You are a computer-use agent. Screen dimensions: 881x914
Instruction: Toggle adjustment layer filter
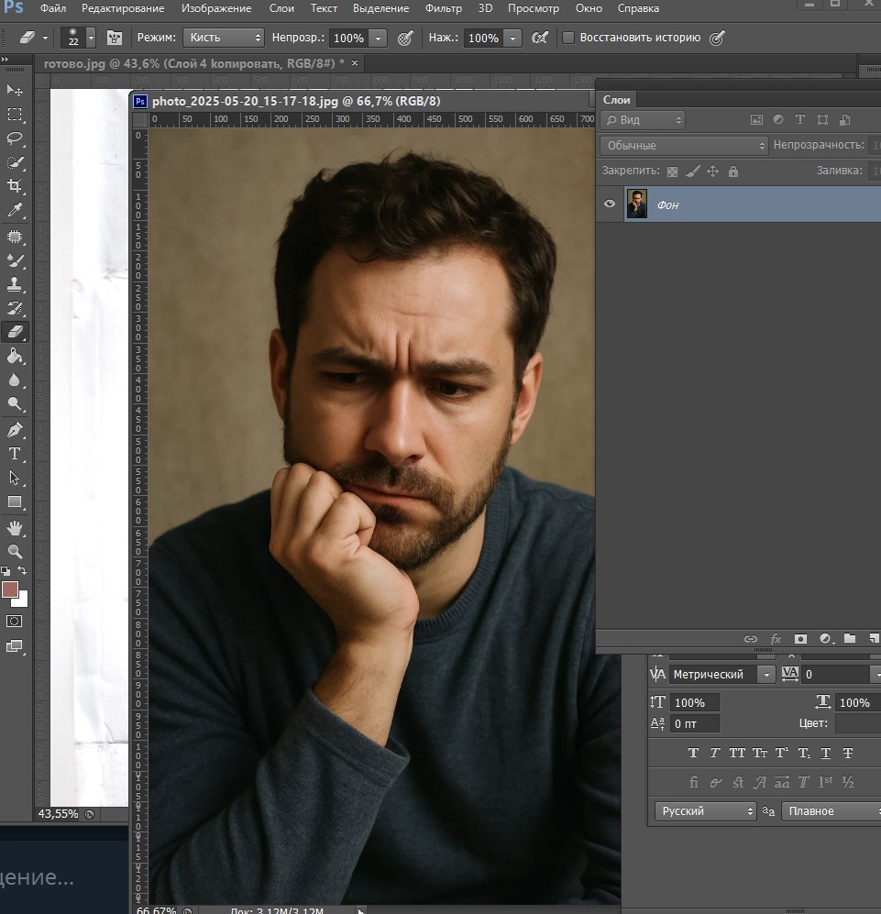point(778,119)
